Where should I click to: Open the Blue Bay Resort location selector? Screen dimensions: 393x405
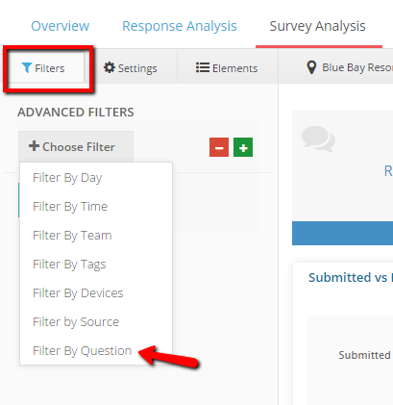[x=349, y=67]
